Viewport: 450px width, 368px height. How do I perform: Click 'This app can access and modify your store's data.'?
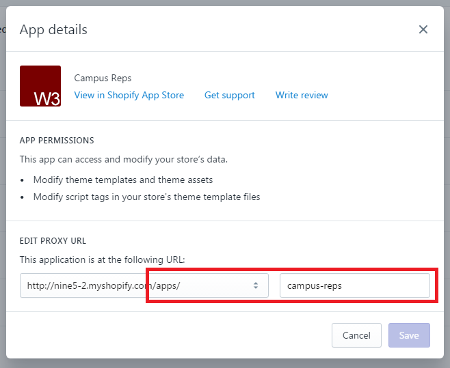click(x=124, y=159)
